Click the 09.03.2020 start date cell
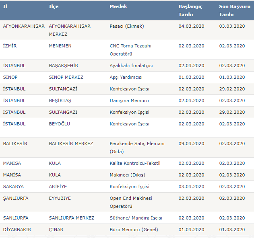This screenshot has width=254, height=238. coord(190,144)
